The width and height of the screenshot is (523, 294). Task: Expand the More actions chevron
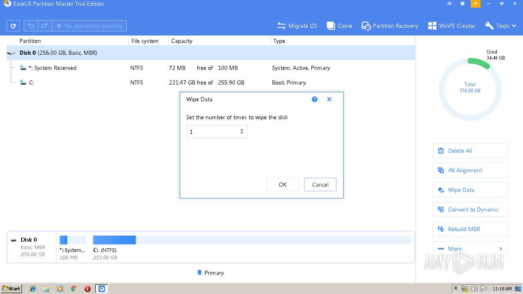(x=501, y=249)
